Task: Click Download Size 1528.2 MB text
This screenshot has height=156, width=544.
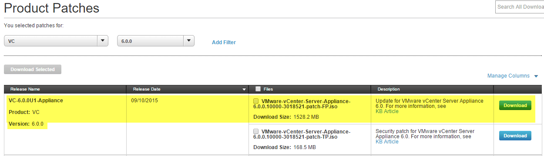Action: click(286, 117)
